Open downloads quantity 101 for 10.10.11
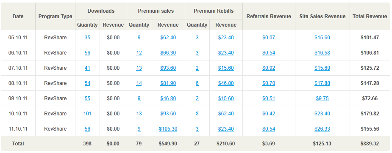The height and width of the screenshot is (153, 392). click(x=87, y=114)
